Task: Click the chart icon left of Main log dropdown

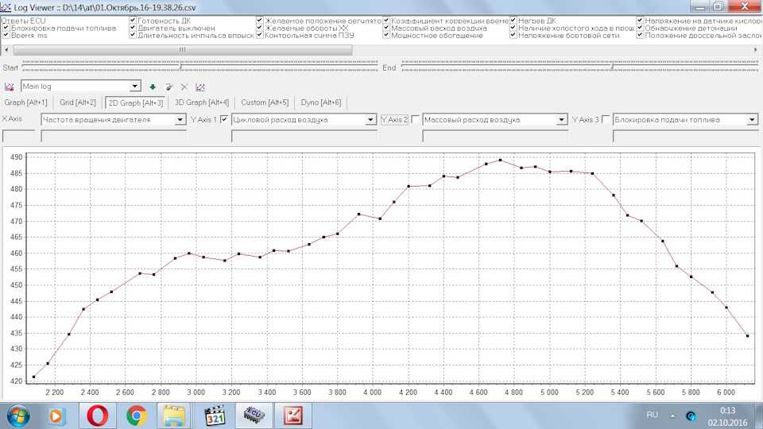Action: point(10,87)
